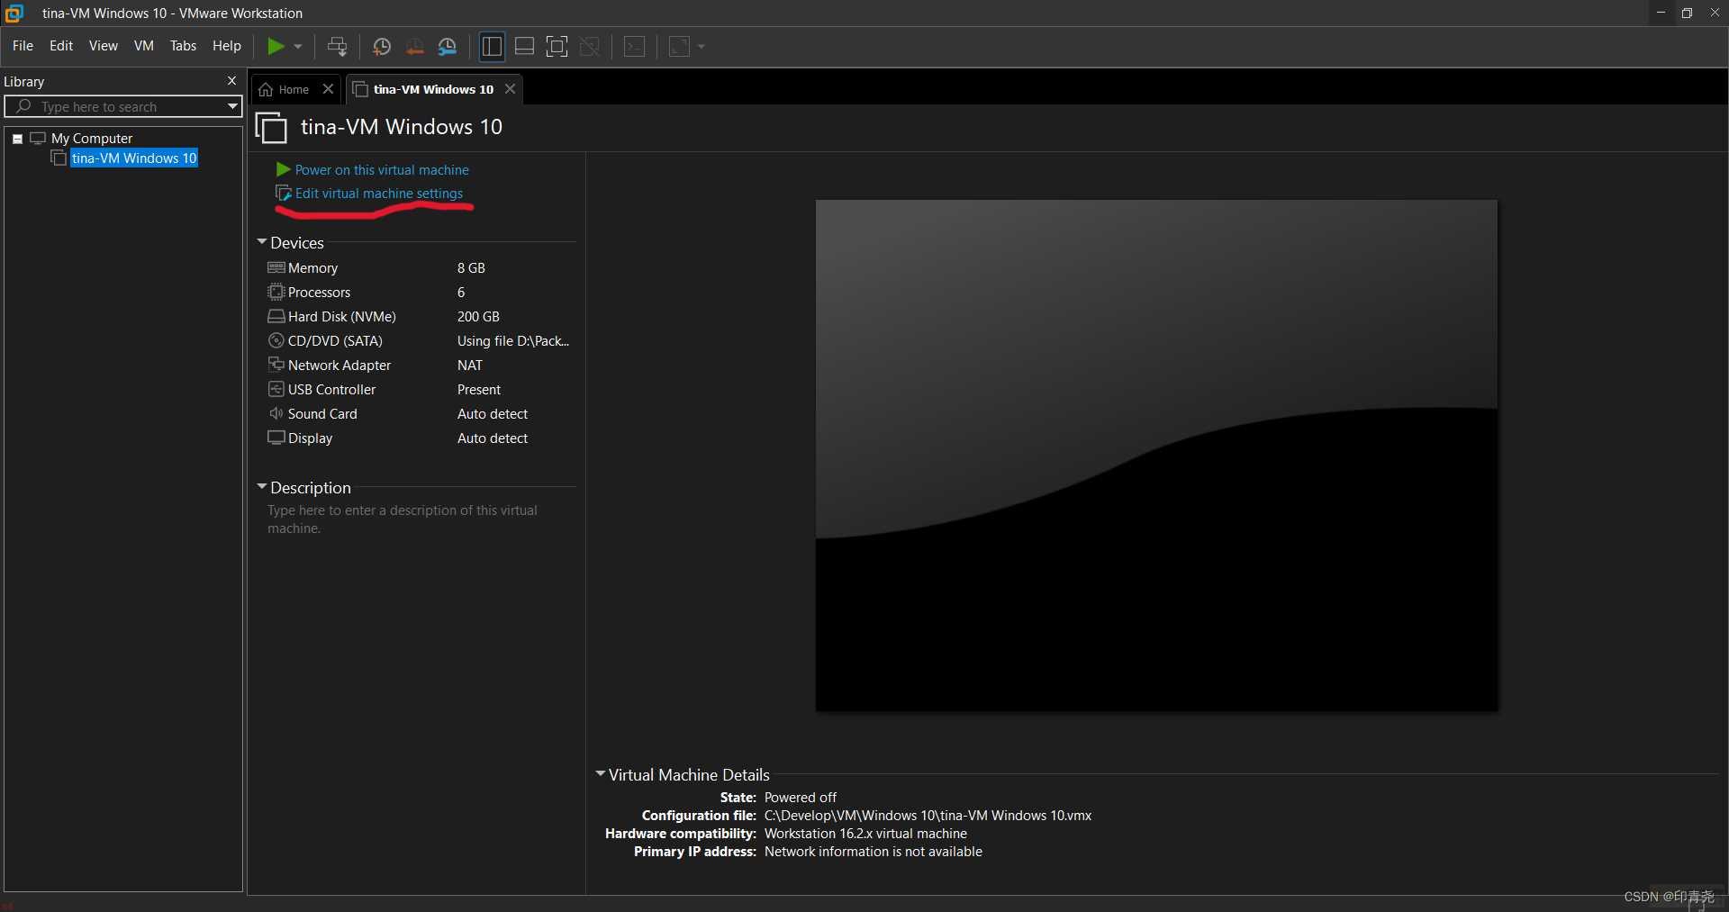Close the tina-VM Windows 10 tab
The height and width of the screenshot is (912, 1729).
point(510,89)
